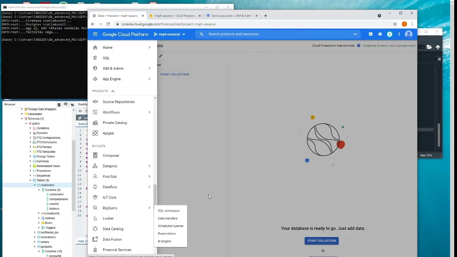Image resolution: width=457 pixels, height=257 pixels.
Task: Expand the App Engine submenu arrow
Action: click(149, 79)
